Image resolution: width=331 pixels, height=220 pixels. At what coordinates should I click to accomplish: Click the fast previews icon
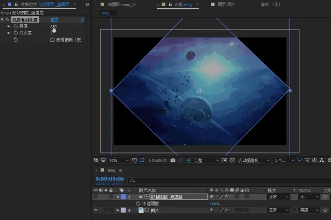(307, 160)
